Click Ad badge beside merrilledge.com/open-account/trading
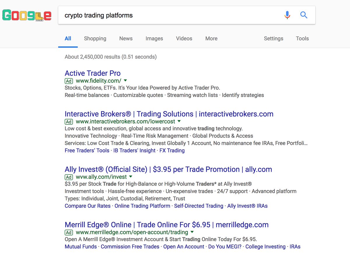 click(x=69, y=232)
